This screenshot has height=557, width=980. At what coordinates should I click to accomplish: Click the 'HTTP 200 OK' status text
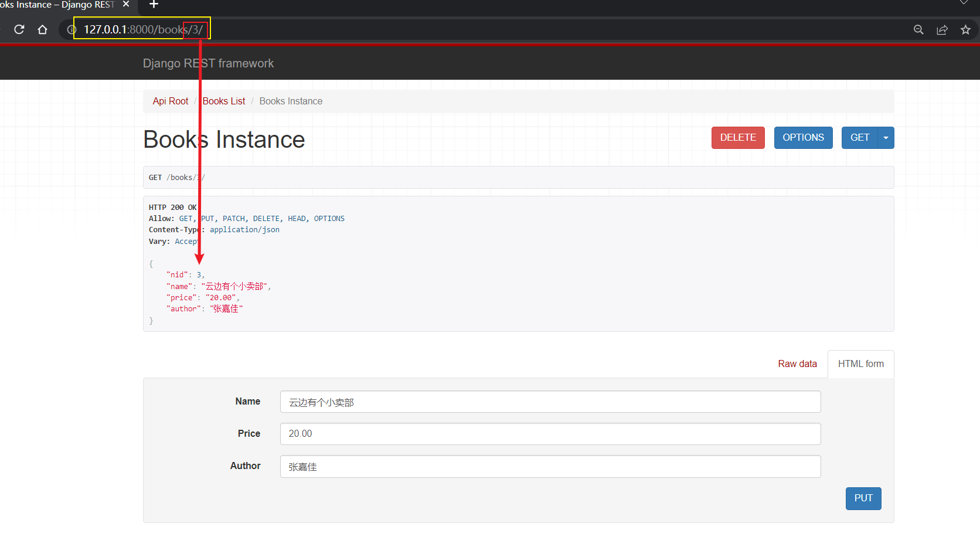(173, 208)
